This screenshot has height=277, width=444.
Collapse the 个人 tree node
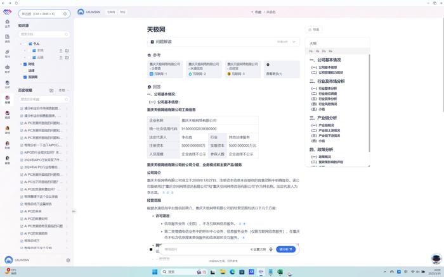pos(21,44)
